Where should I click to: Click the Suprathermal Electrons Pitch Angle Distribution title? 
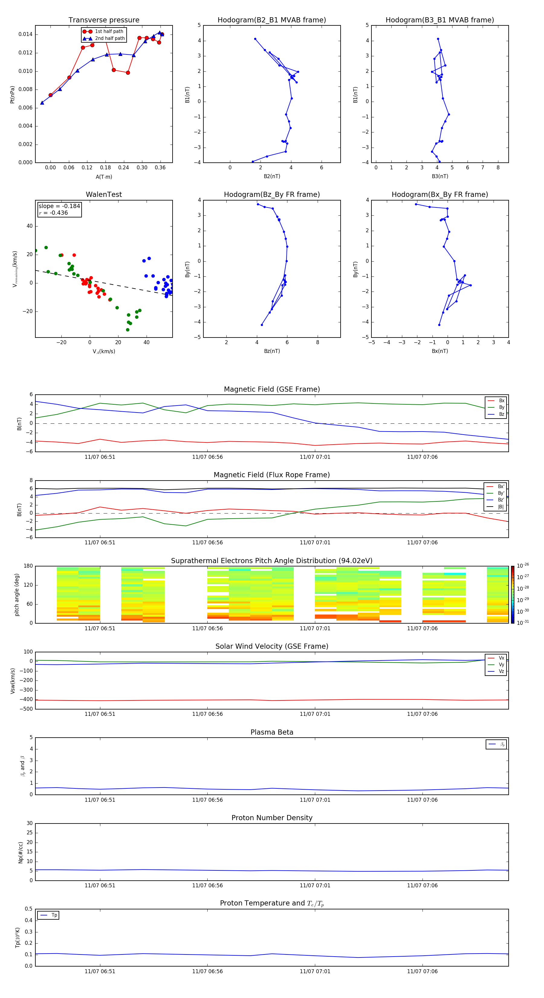pos(272,561)
